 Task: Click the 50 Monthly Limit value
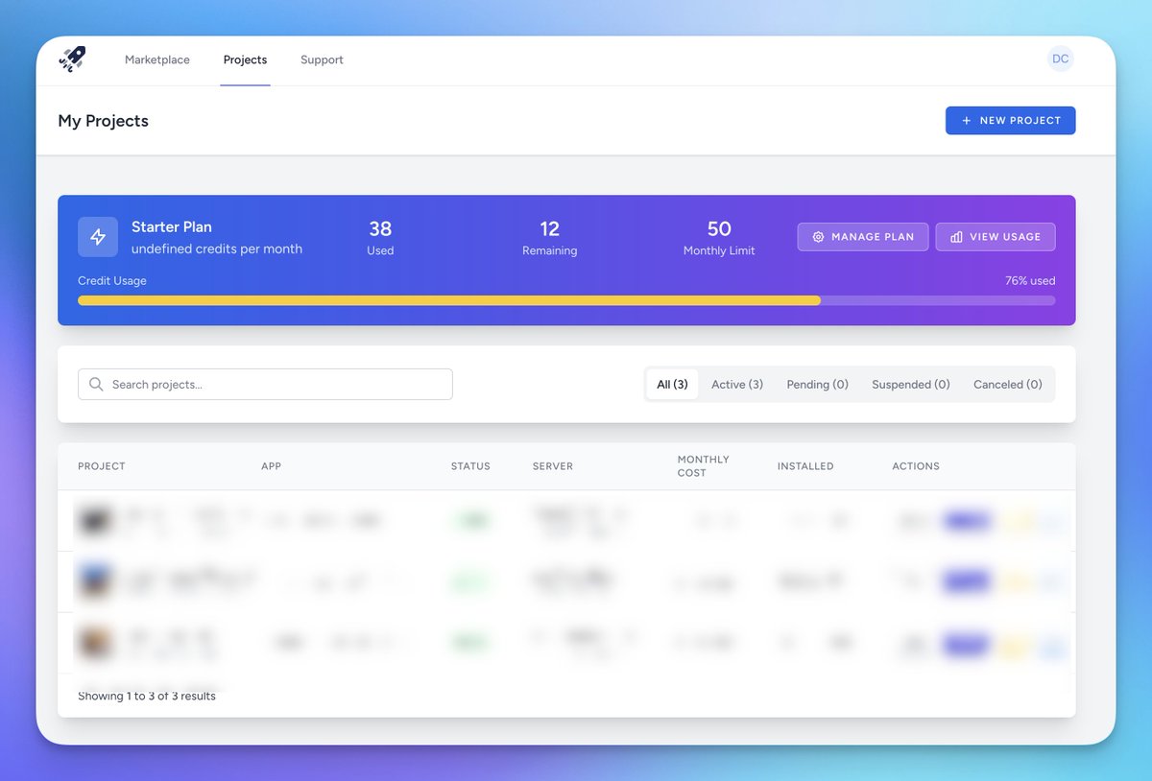[x=719, y=228]
